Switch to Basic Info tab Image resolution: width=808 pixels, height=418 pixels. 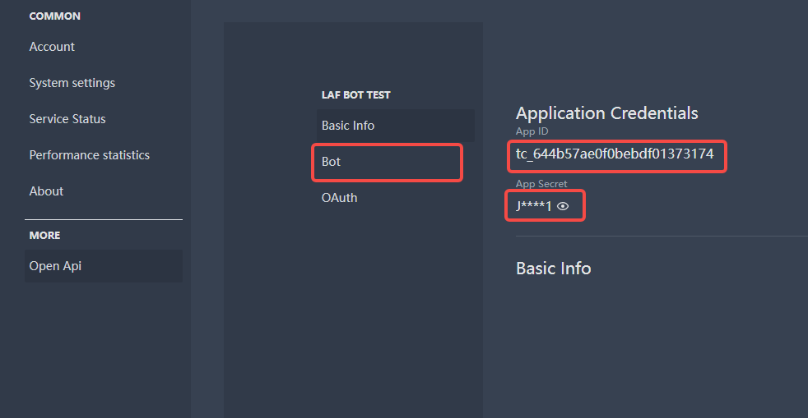point(395,126)
